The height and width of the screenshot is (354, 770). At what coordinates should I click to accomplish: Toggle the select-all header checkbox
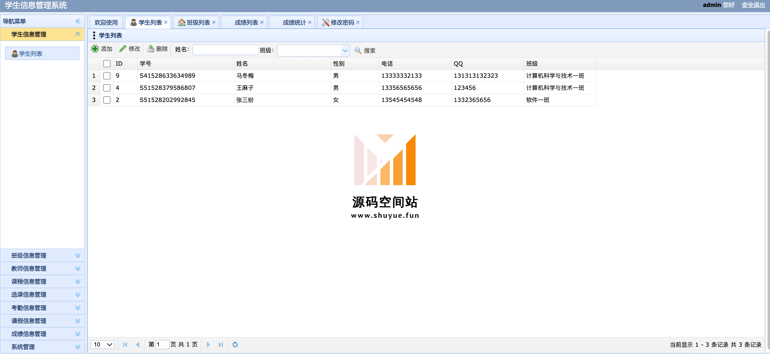coord(107,64)
